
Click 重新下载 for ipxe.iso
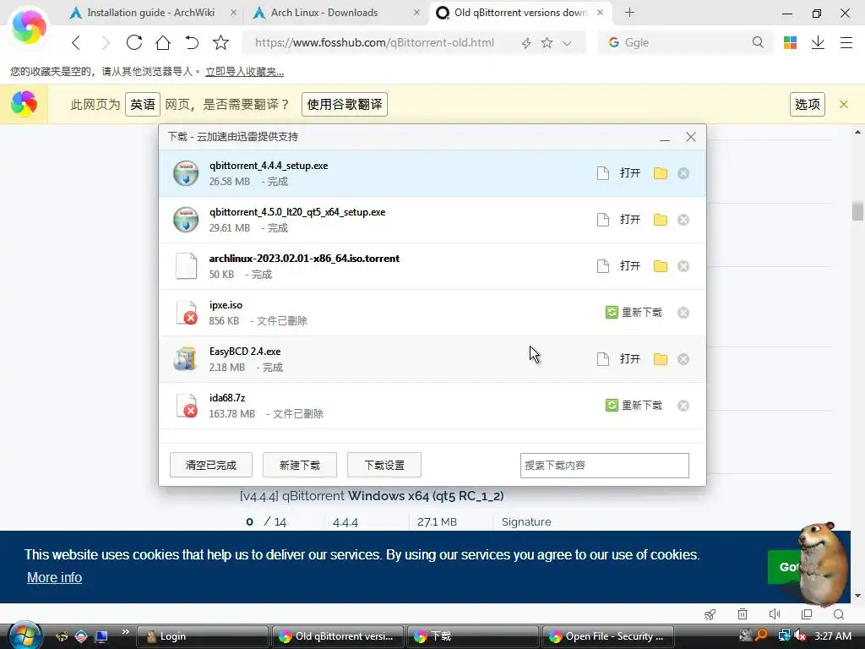coord(634,313)
